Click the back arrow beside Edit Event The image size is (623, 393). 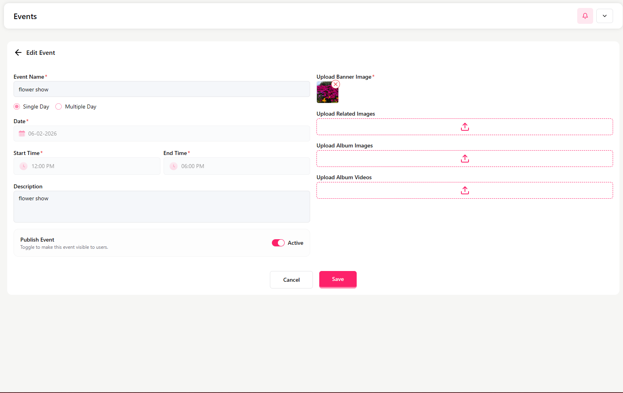[x=18, y=52]
